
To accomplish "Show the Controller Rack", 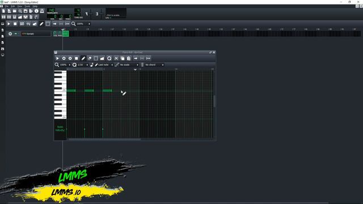I will click(x=36, y=17).
